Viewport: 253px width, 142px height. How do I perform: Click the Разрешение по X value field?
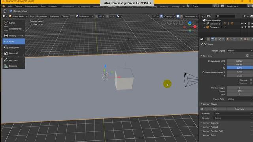[240, 61]
